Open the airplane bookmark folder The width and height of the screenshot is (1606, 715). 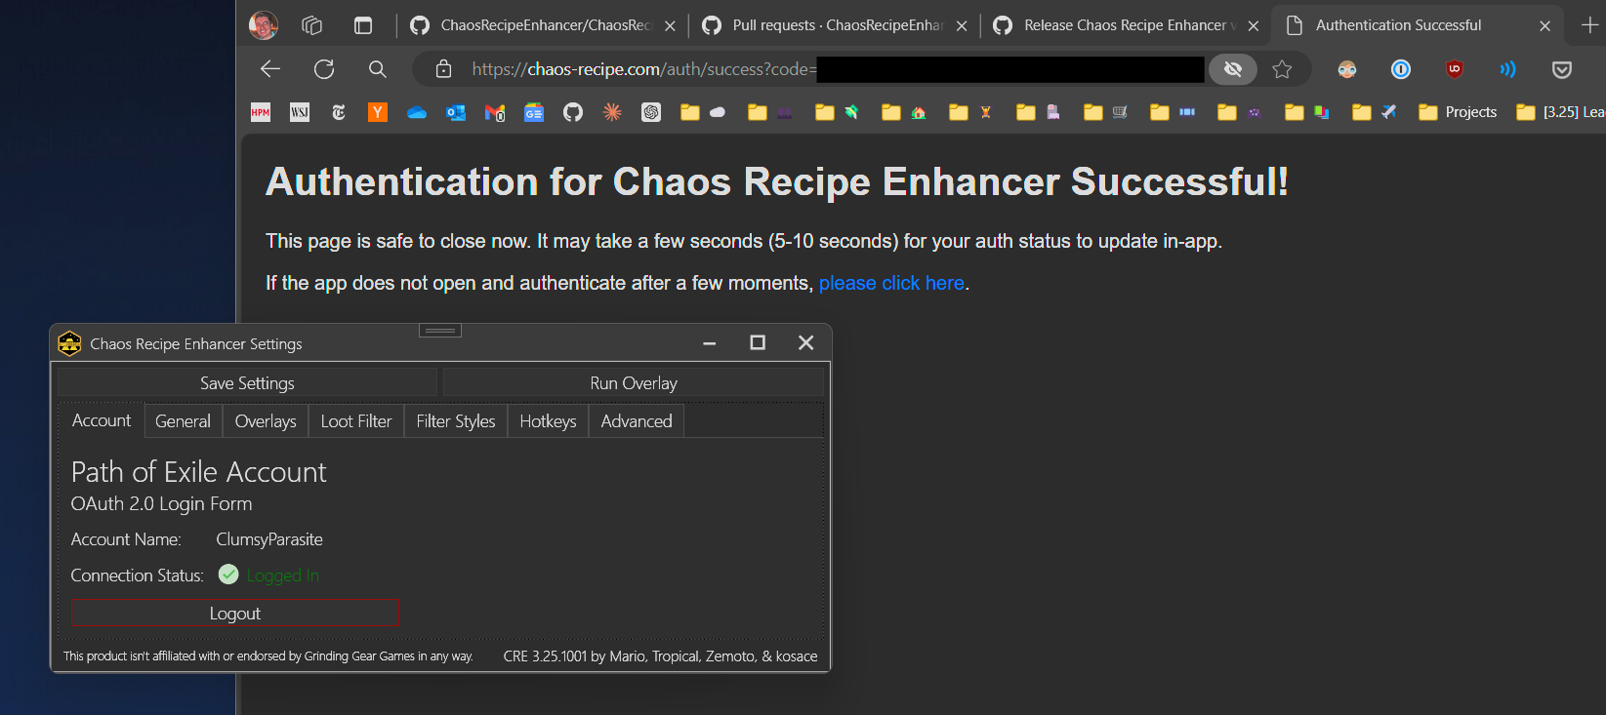pos(1375,112)
